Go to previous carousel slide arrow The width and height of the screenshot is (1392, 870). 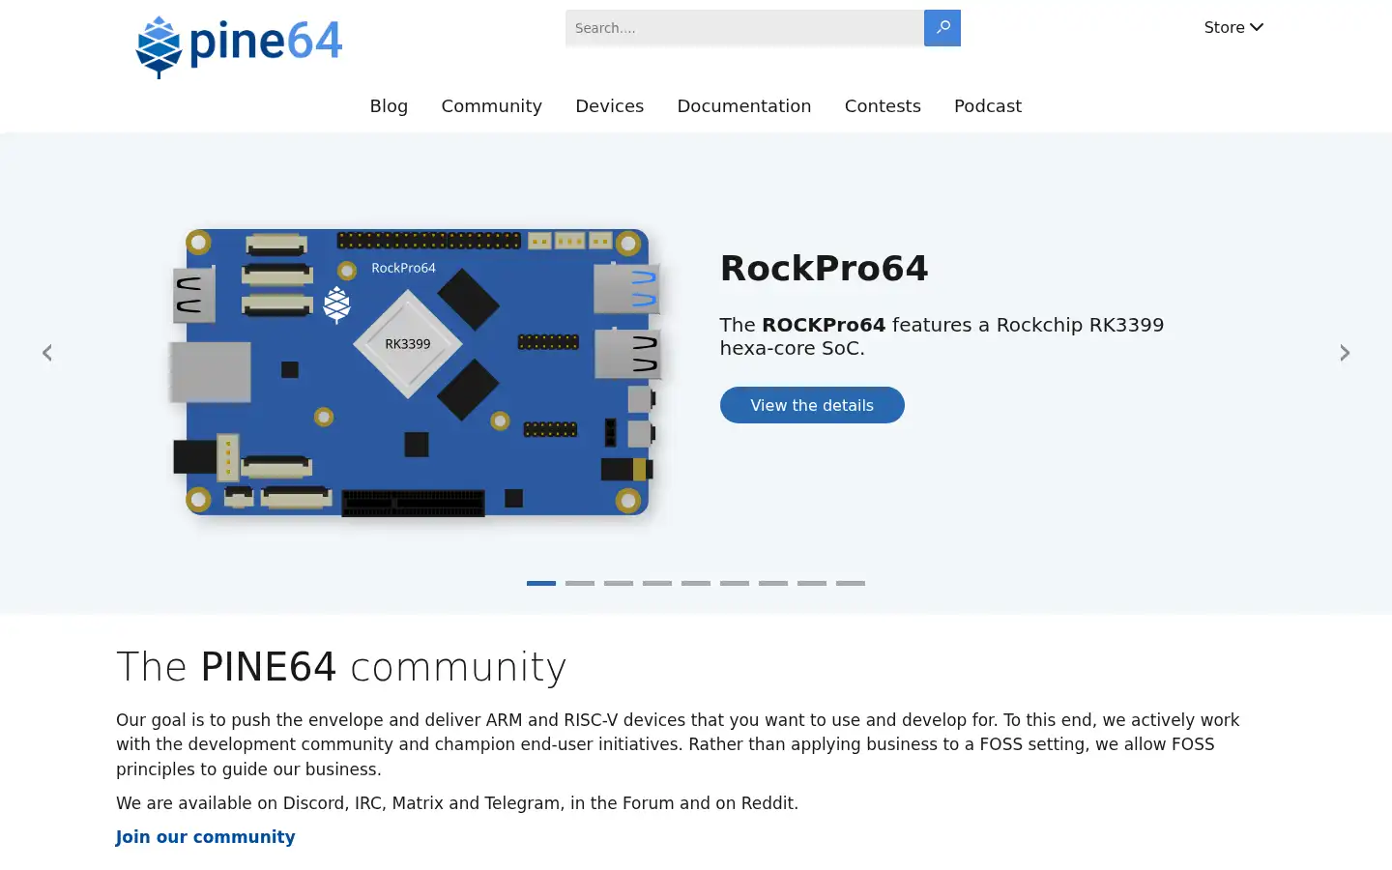click(x=47, y=353)
